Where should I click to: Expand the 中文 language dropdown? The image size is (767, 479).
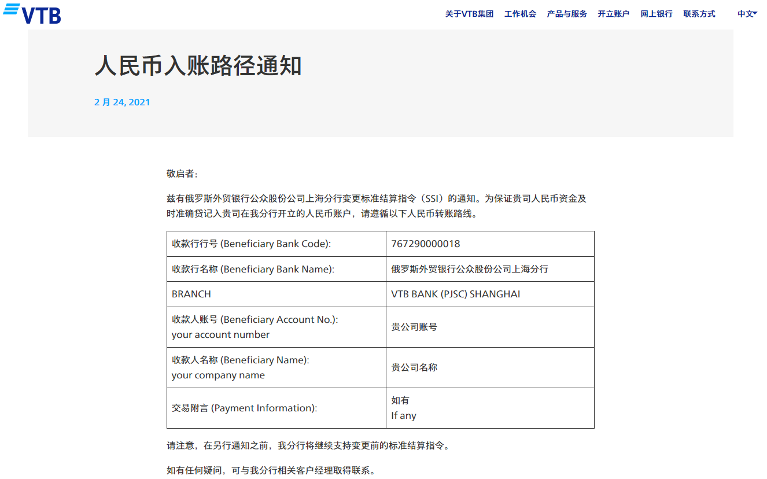point(747,14)
